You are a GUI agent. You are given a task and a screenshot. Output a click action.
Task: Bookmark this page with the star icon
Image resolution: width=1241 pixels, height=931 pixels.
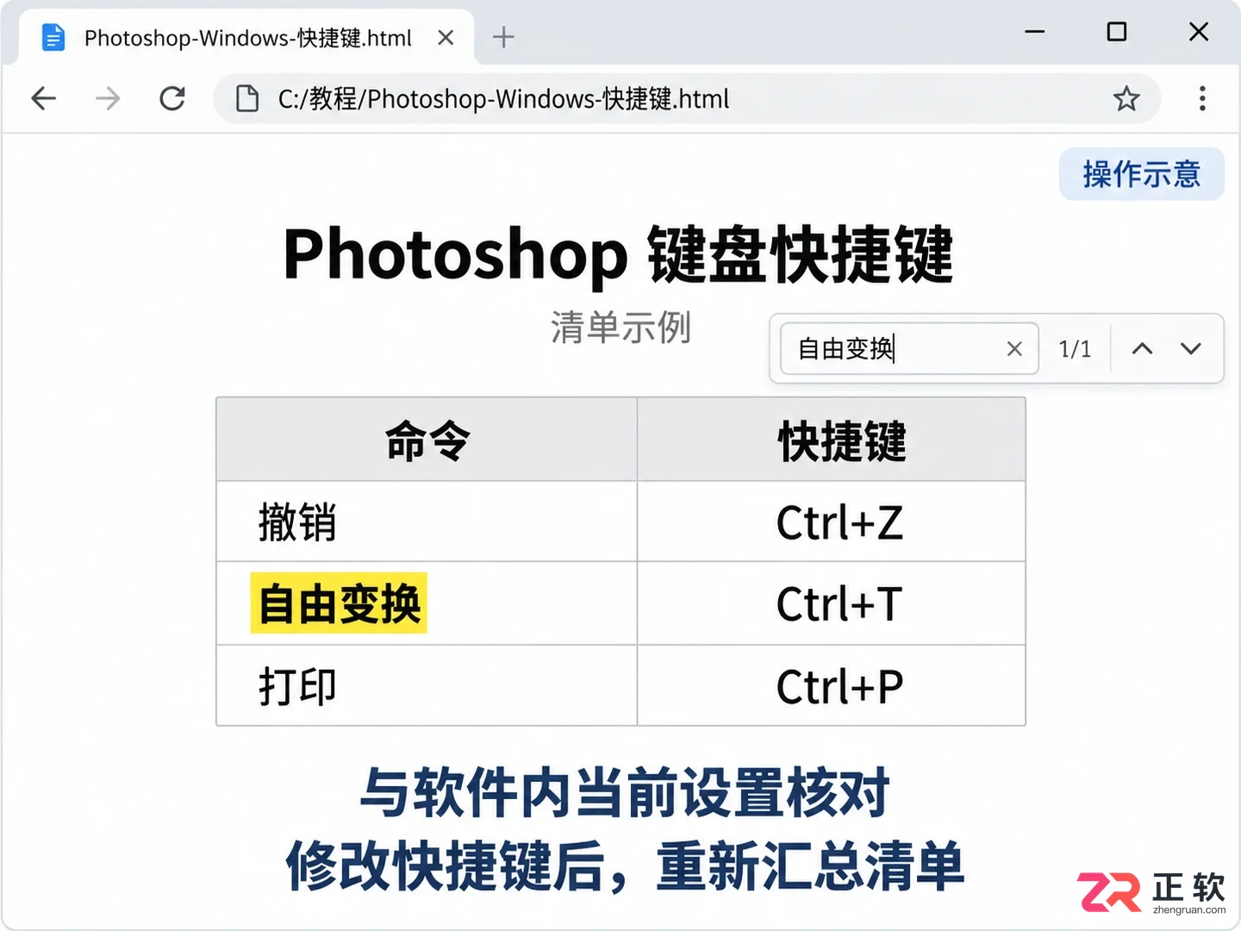click(1126, 98)
